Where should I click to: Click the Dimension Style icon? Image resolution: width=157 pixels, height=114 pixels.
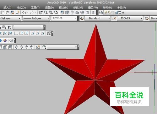[x=114, y=19]
